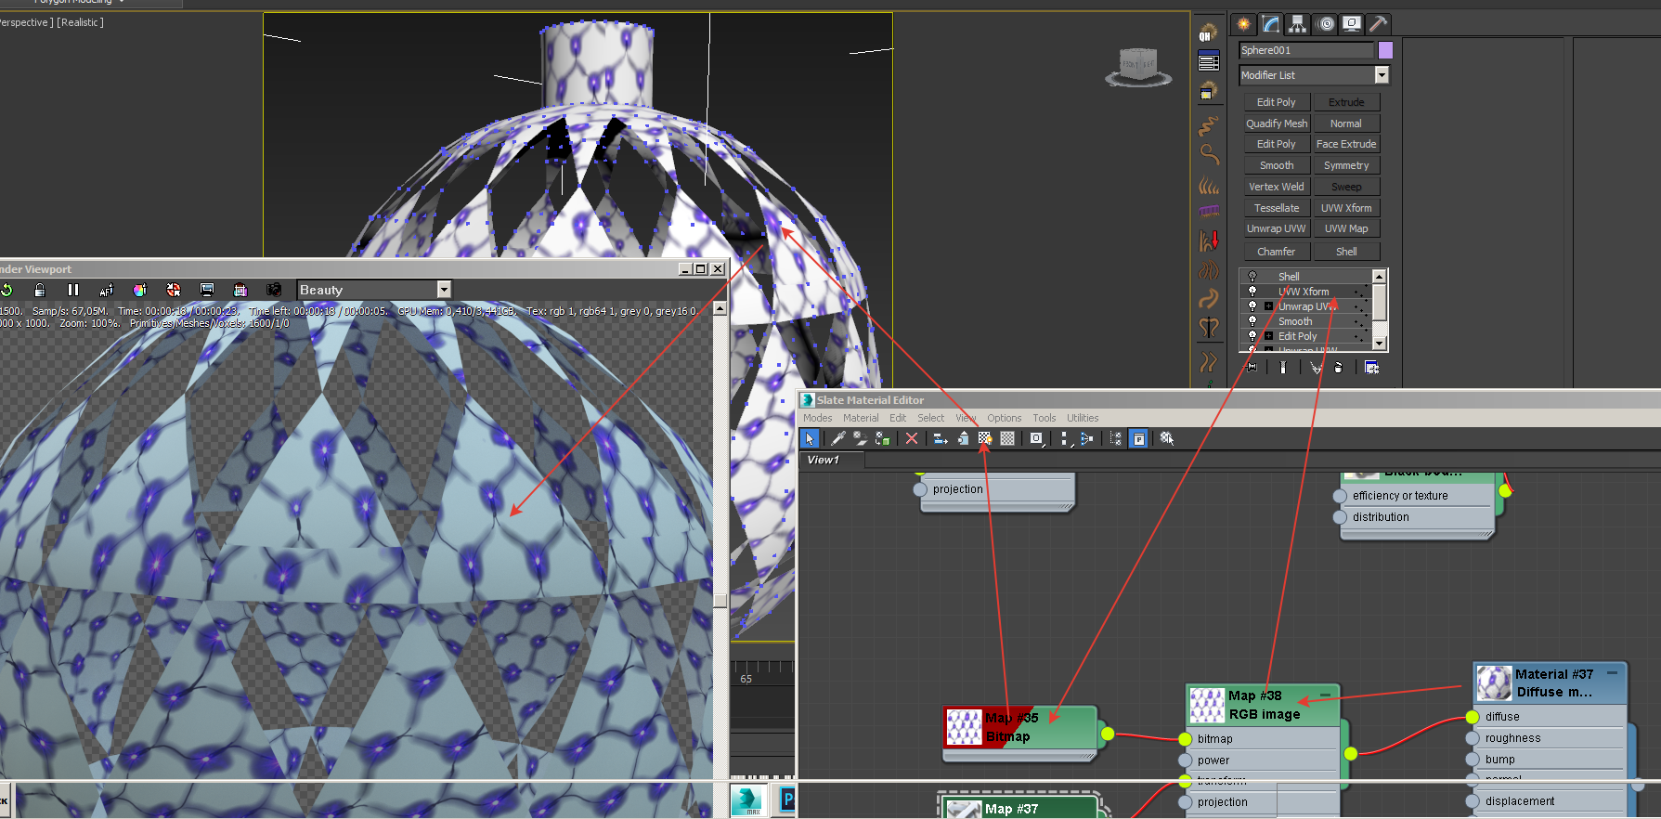Open the Hierarchy command panel tab
This screenshot has width=1661, height=819.
tap(1298, 24)
